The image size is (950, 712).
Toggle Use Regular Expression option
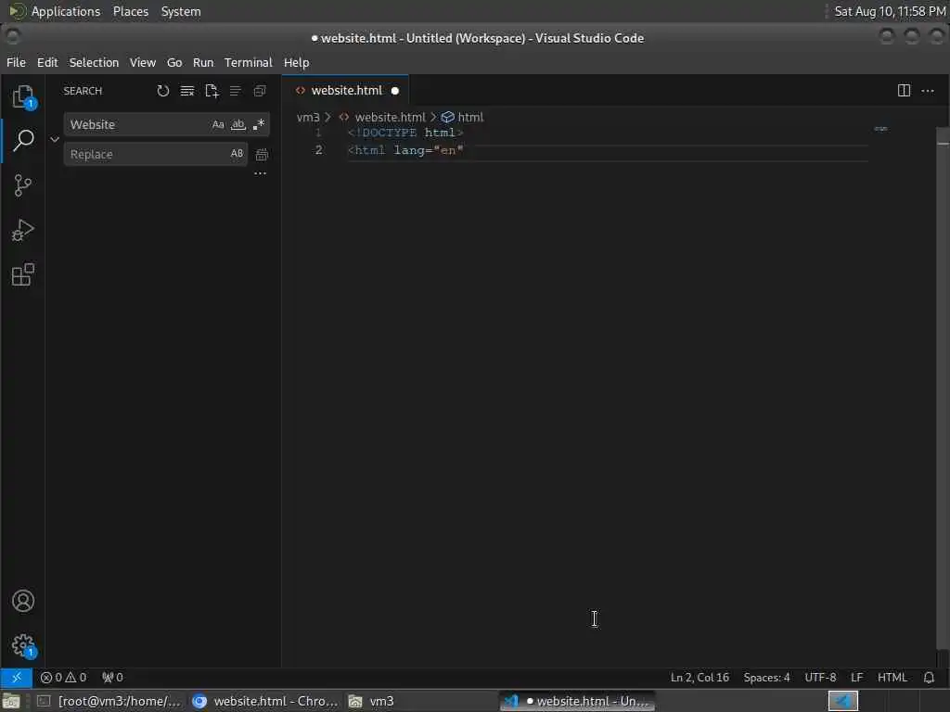point(259,125)
